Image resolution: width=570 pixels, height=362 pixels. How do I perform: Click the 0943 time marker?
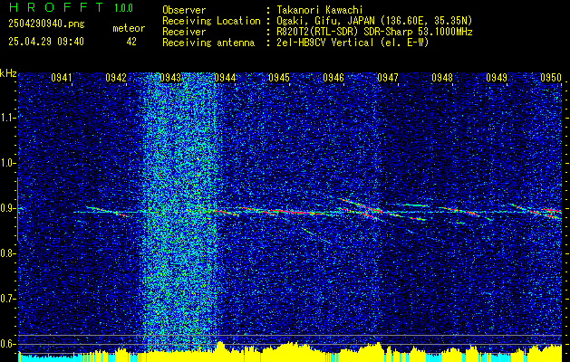170,78
